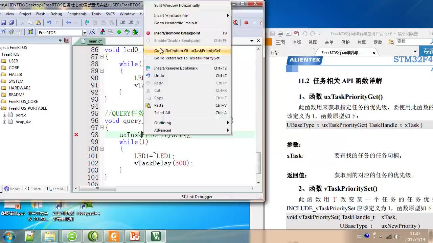This screenshot has height=243, width=433.
Task: Choose Go To Definition Of 'uxTaskPriorityGet'
Action: pos(187,51)
